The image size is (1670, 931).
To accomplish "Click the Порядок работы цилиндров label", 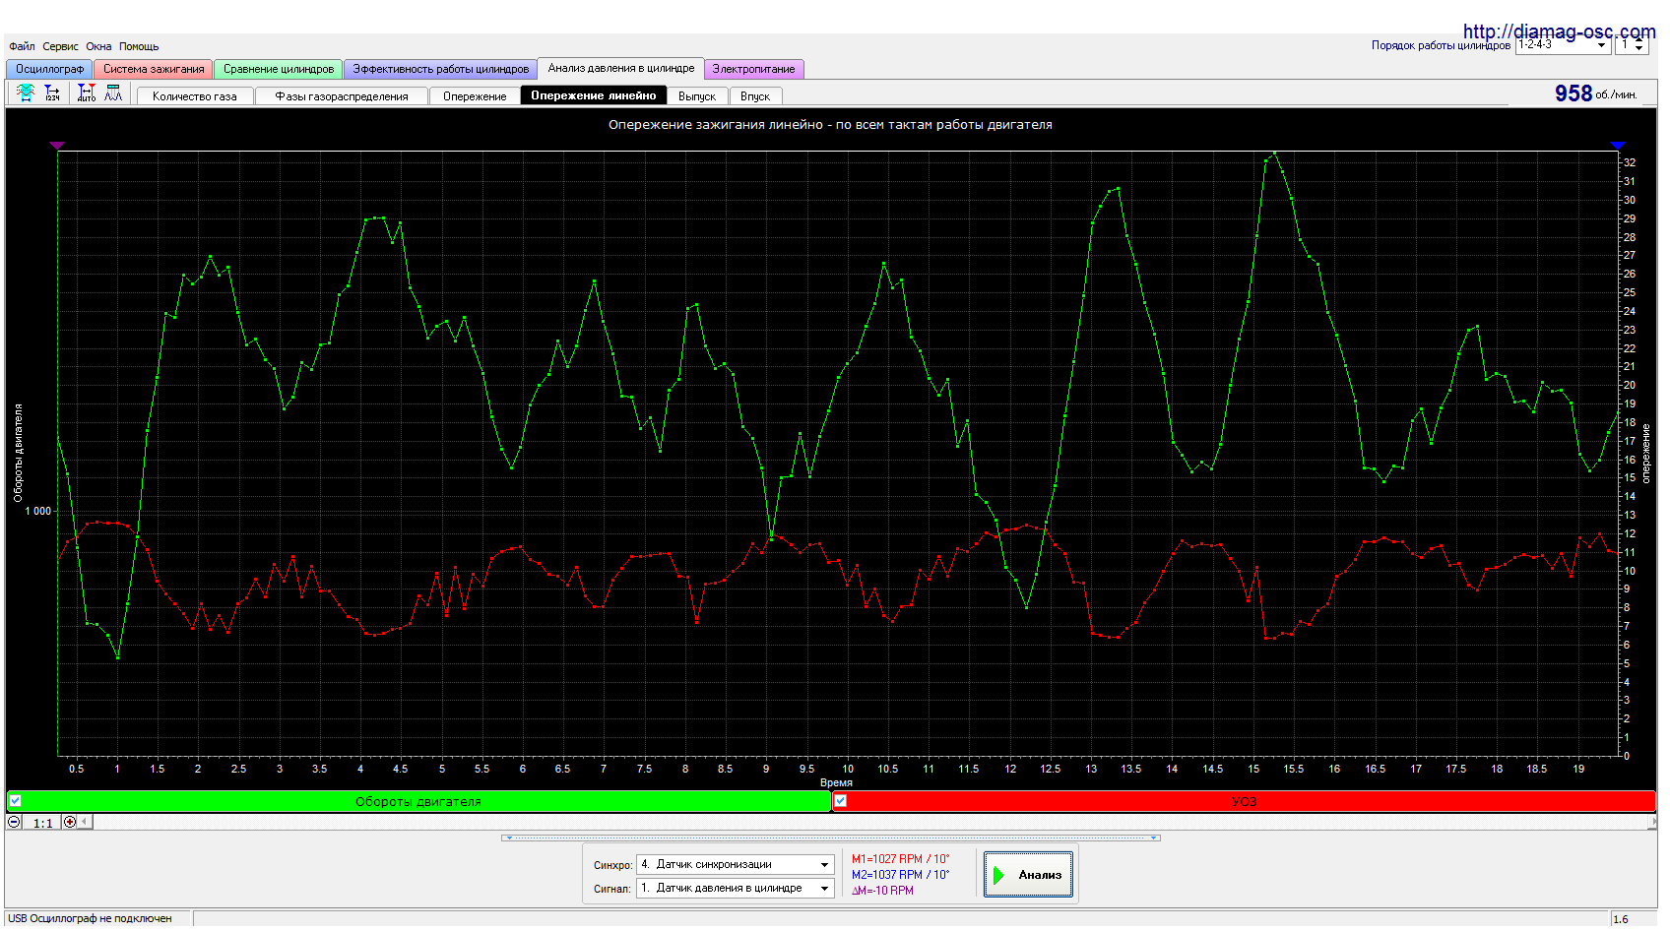I will [x=1441, y=45].
